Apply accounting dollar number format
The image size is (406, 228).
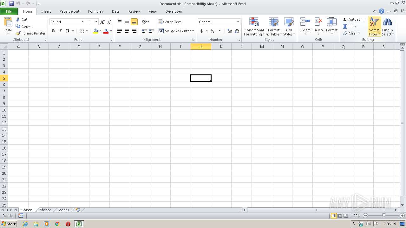point(201,31)
